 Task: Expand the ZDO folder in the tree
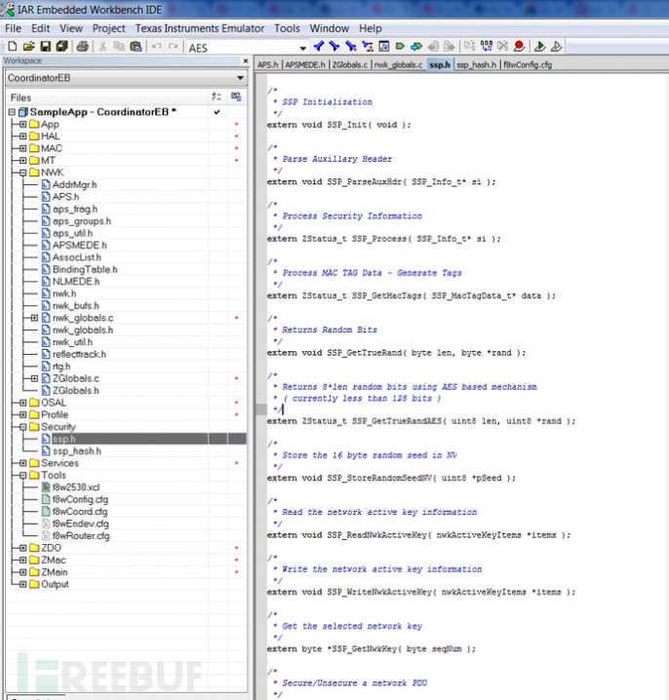click(x=21, y=548)
